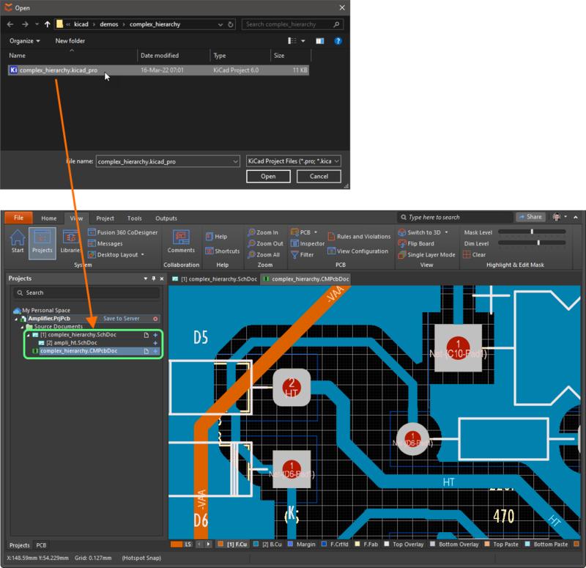Pin the Projects panel
Viewport: 586px width, 568px height.
pyautogui.click(x=154, y=279)
